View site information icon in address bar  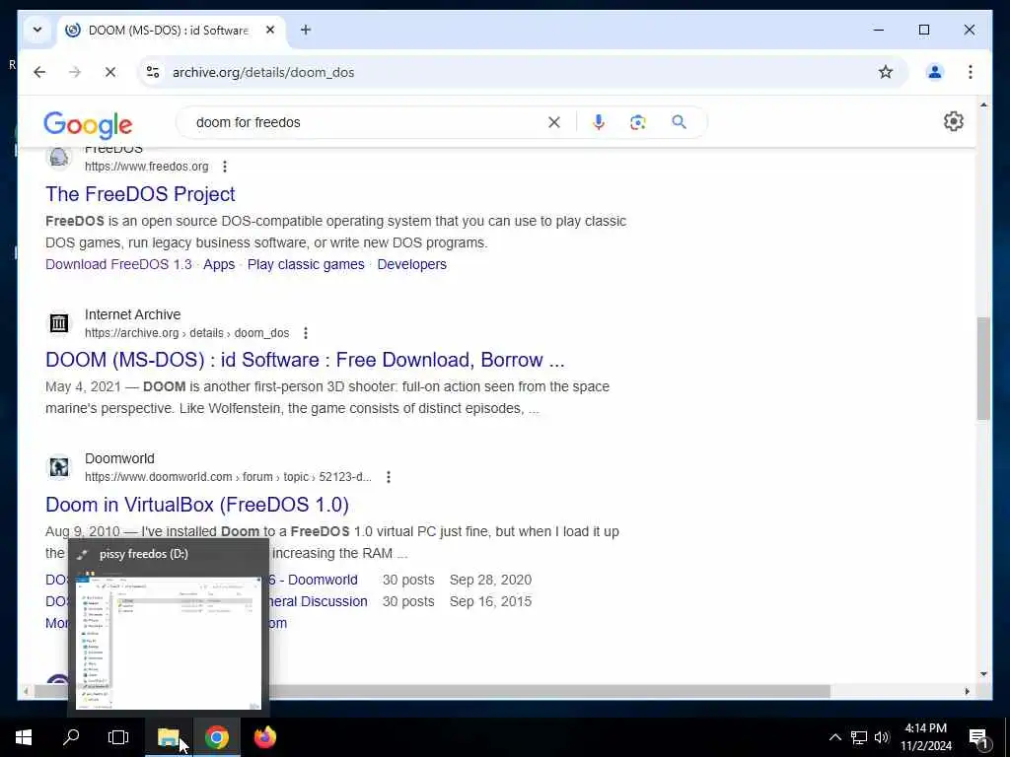click(x=153, y=72)
